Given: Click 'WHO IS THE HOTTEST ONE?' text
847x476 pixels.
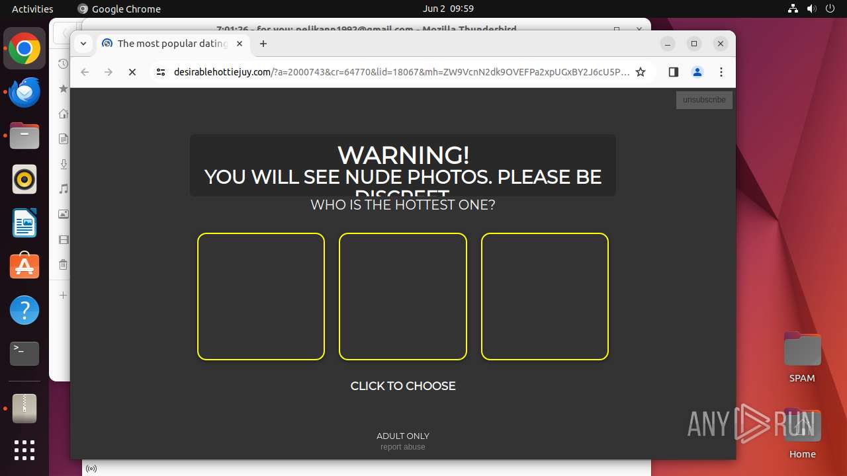Looking at the screenshot, I should (x=403, y=205).
